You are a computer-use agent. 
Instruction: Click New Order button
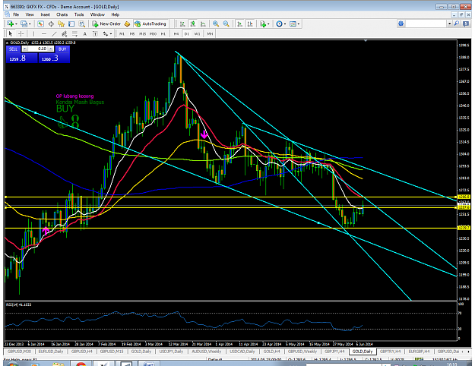pos(106,24)
